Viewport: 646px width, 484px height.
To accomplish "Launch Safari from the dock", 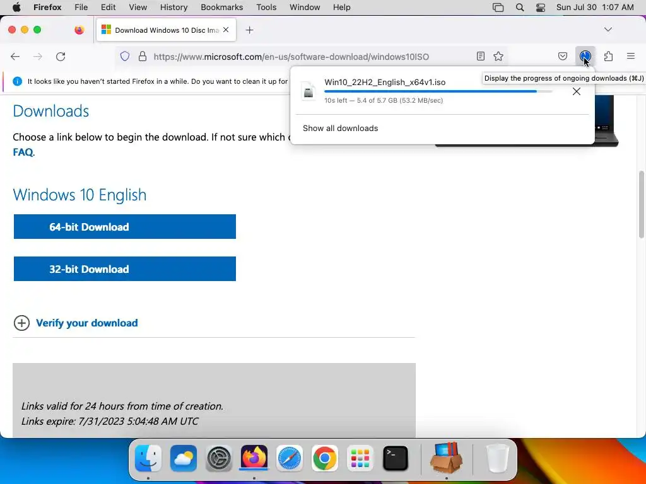I will click(289, 458).
